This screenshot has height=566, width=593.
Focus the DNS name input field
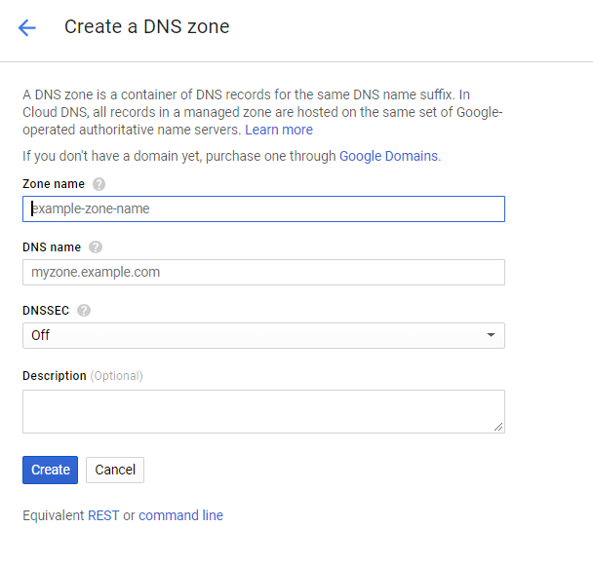coord(263,272)
